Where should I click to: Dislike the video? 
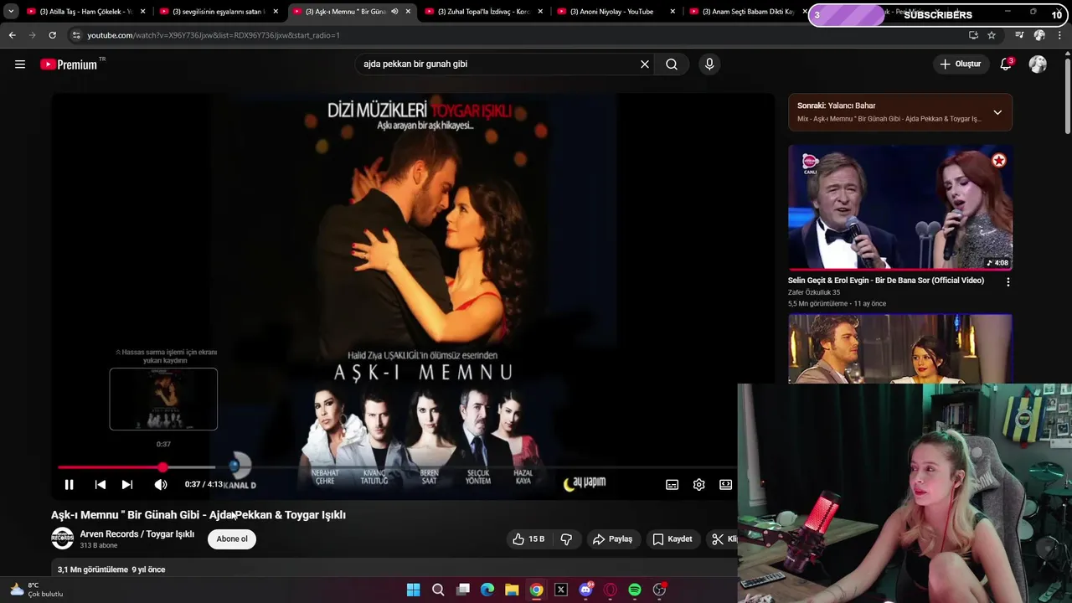(x=566, y=539)
